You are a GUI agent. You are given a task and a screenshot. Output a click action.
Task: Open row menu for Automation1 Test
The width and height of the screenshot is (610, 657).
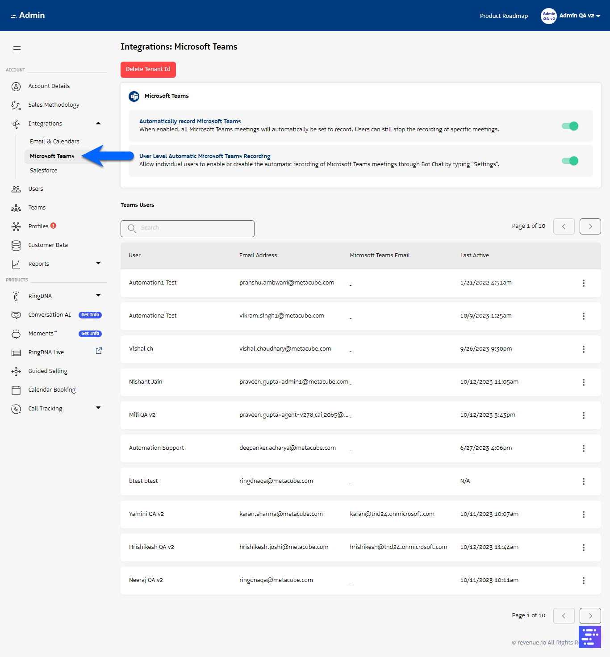tap(584, 283)
